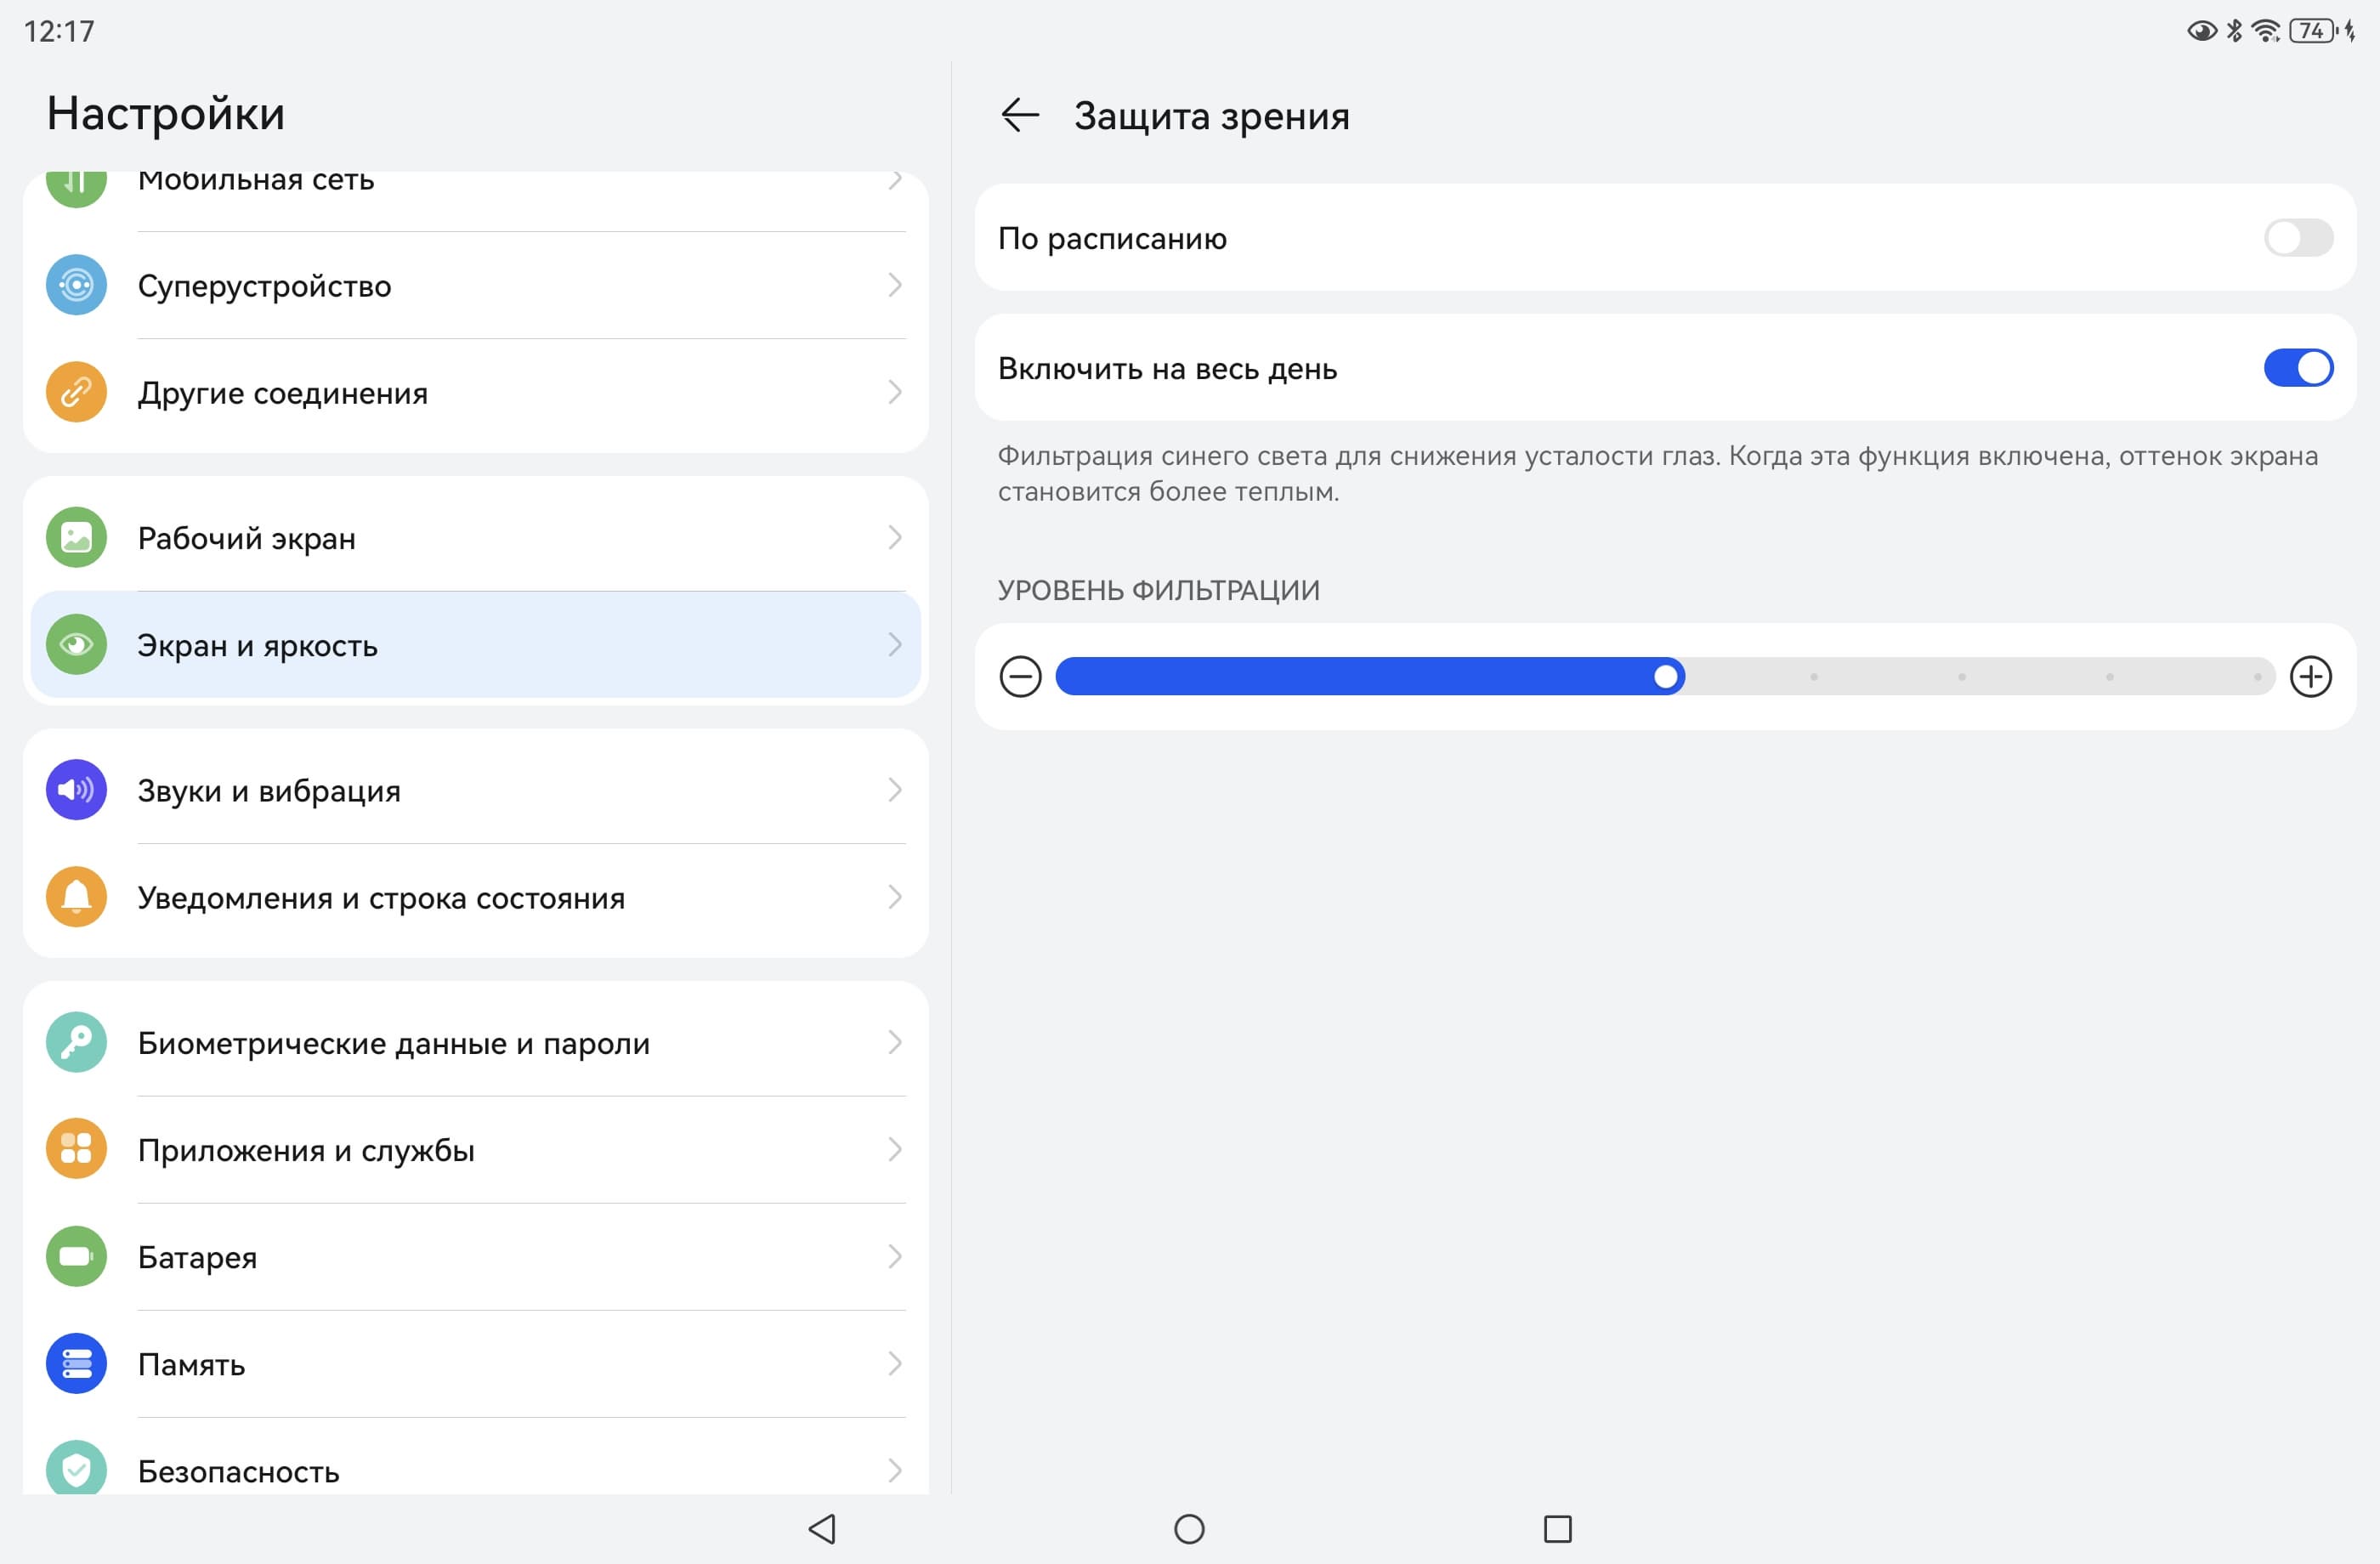Open the Экран и яркость menu item
2380x1564 pixels.
point(475,645)
